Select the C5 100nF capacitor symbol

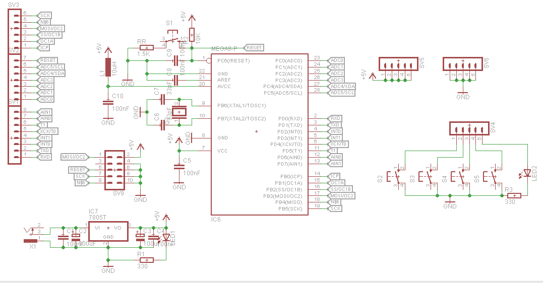[x=179, y=166]
